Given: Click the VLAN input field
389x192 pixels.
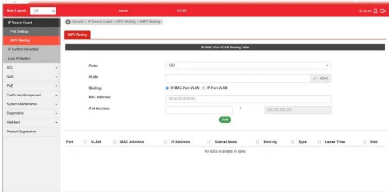Looking at the screenshot, I should click(x=238, y=78).
